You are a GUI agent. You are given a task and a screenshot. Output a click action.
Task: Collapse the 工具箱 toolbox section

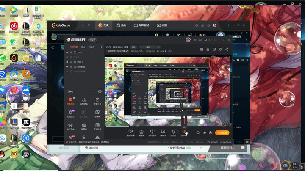click(x=100, y=91)
